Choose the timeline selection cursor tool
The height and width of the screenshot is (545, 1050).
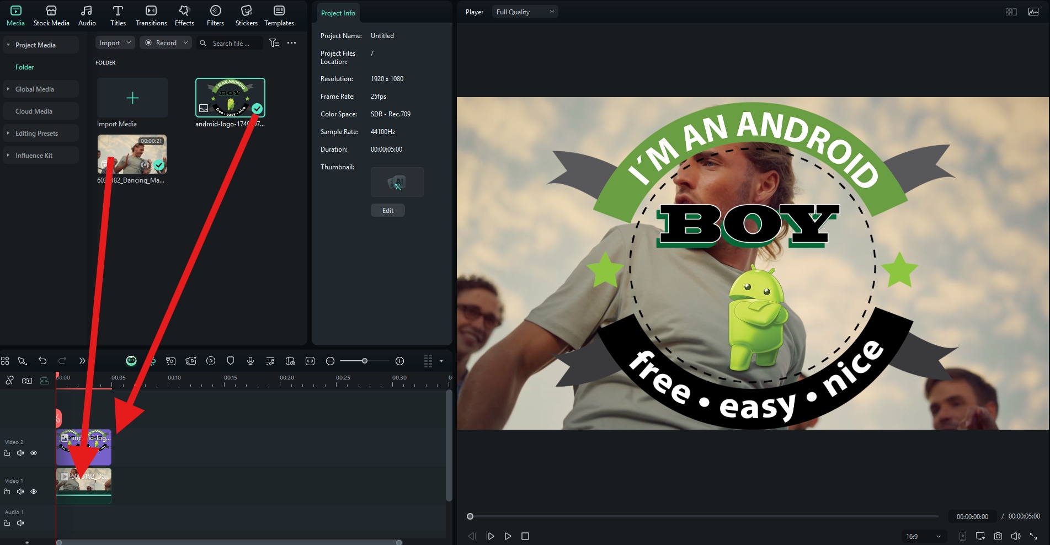click(x=22, y=361)
